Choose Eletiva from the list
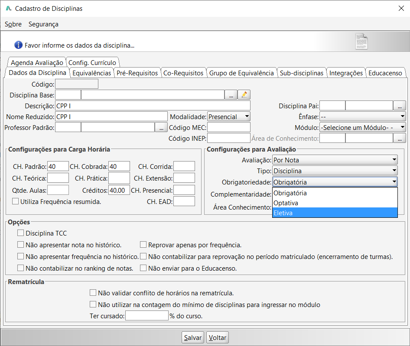Screen dimensions: 410x346 [x=335, y=213]
